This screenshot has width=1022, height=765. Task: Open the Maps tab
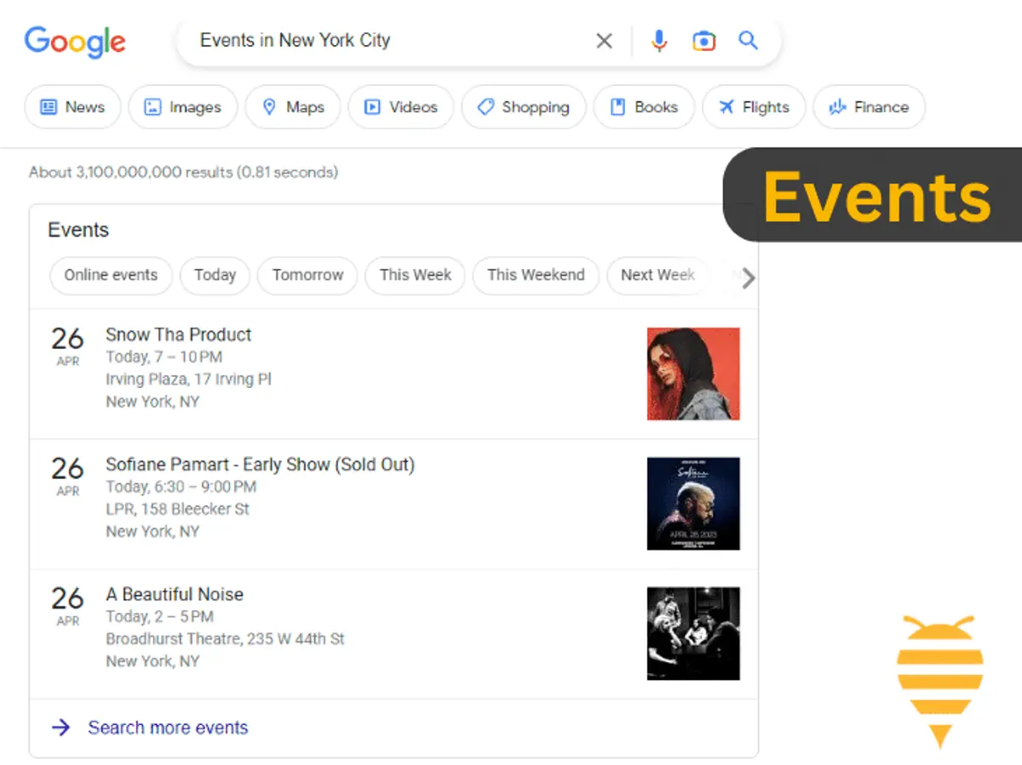pyautogui.click(x=292, y=107)
